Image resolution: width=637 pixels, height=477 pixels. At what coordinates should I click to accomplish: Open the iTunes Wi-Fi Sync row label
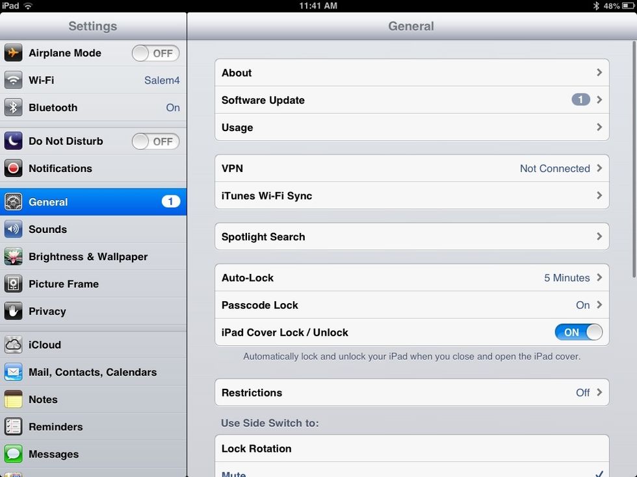[x=267, y=196]
